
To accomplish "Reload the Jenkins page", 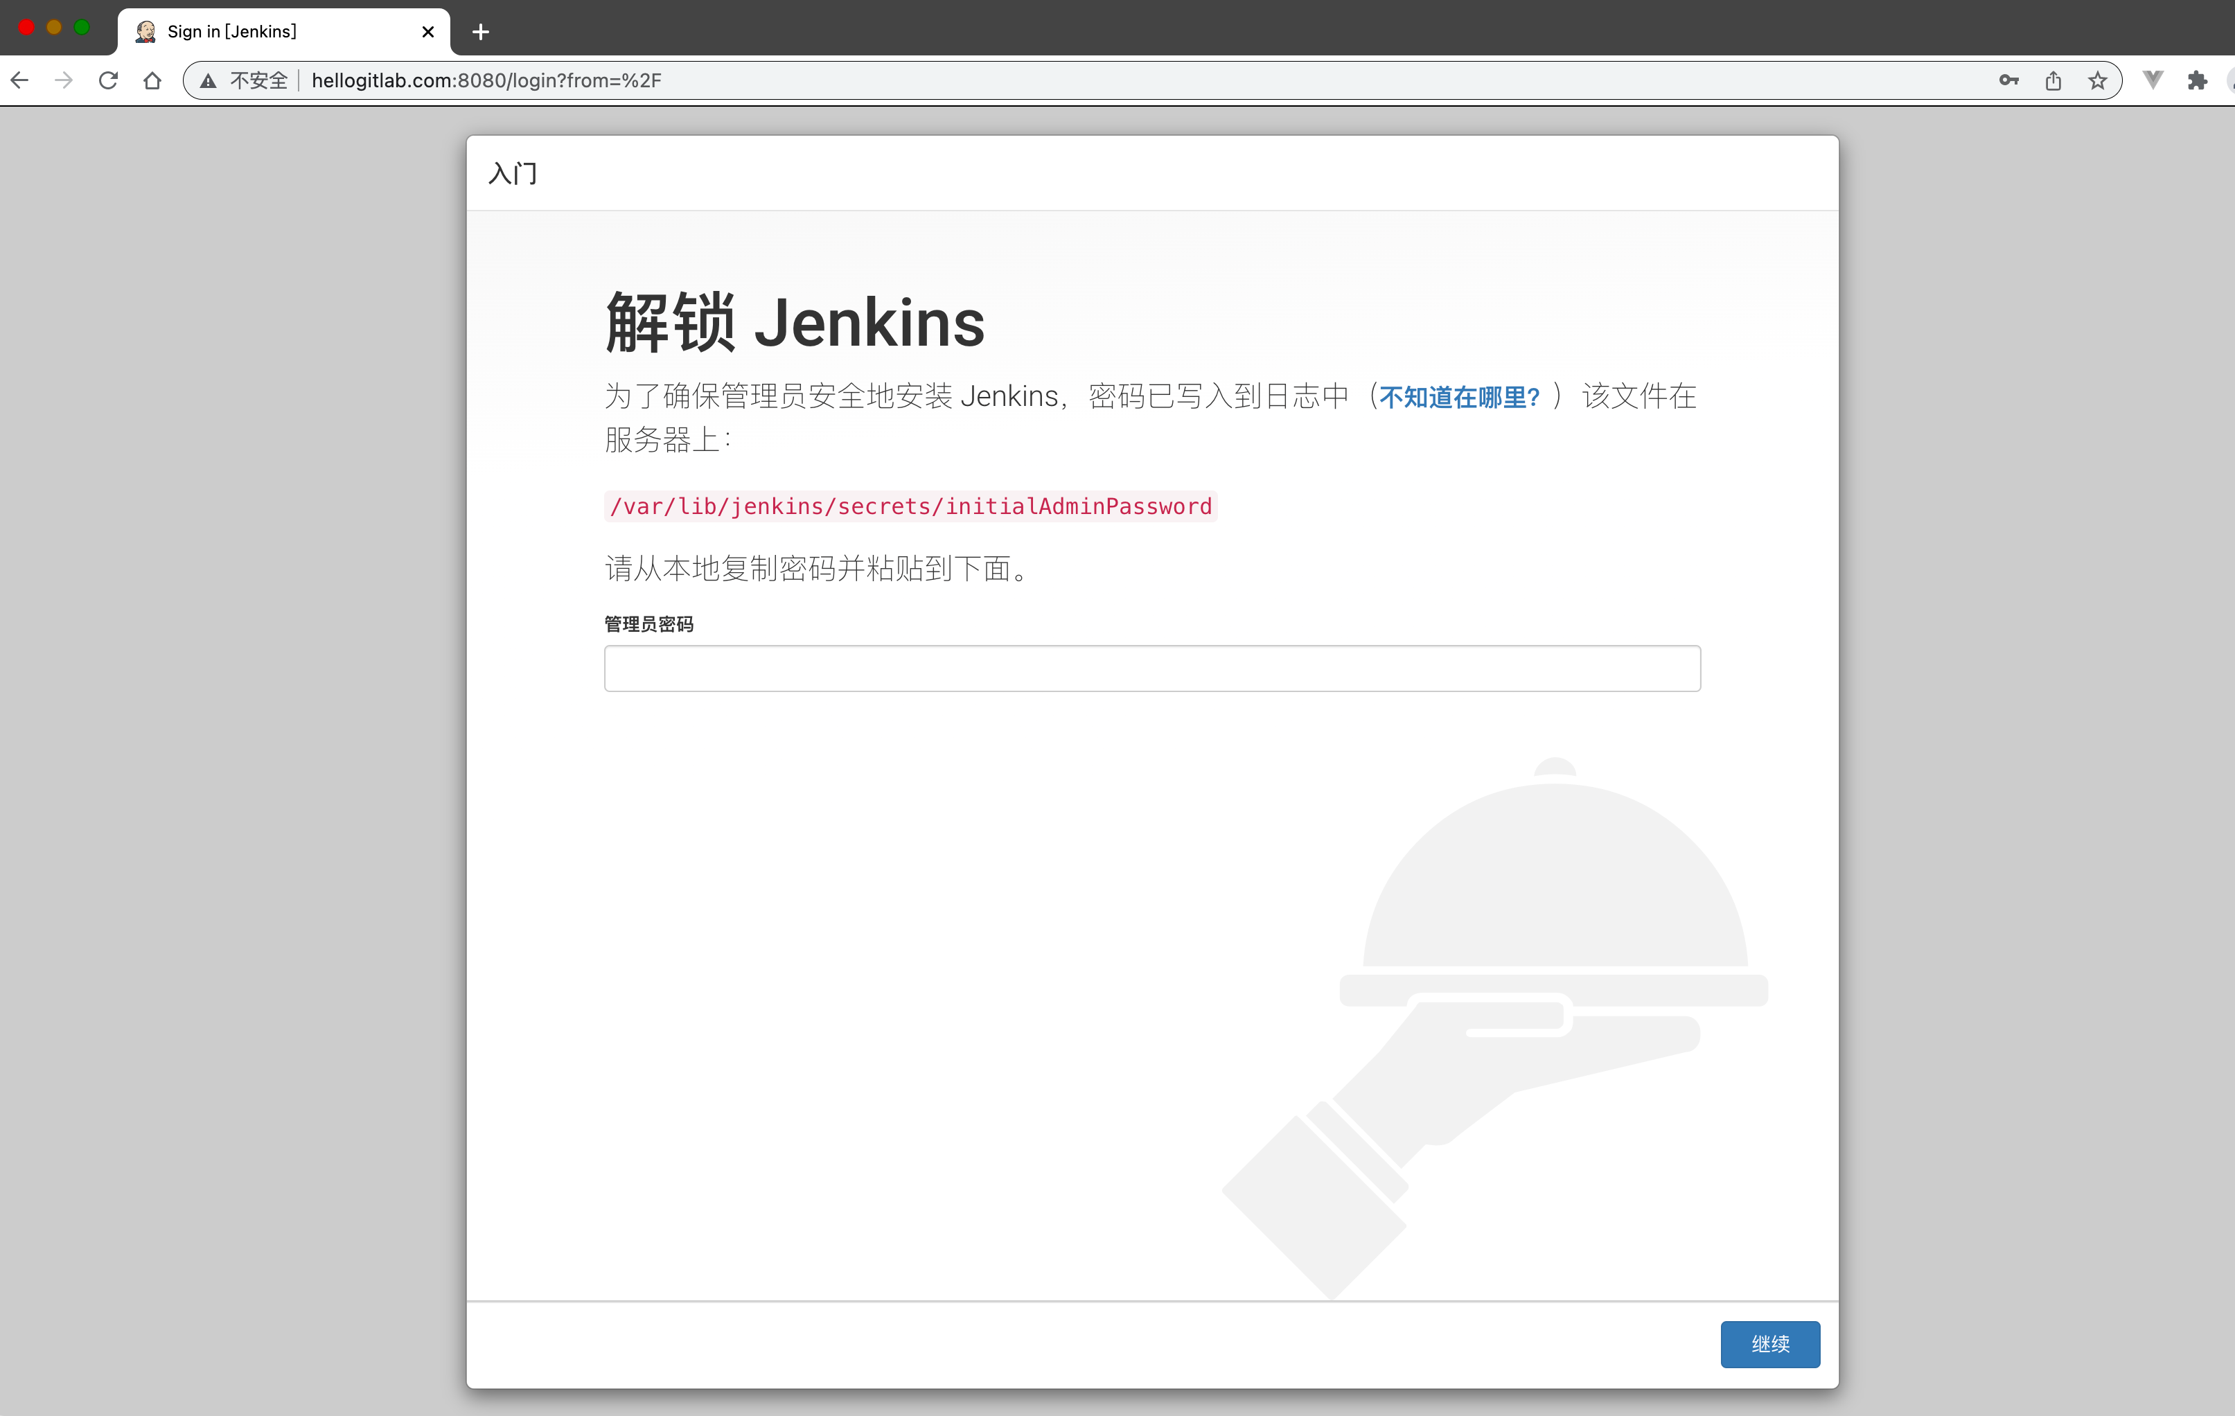I will [107, 81].
